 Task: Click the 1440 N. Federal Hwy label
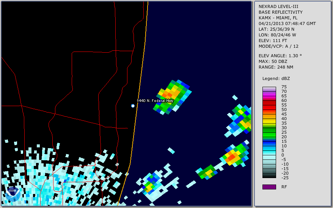(x=155, y=101)
